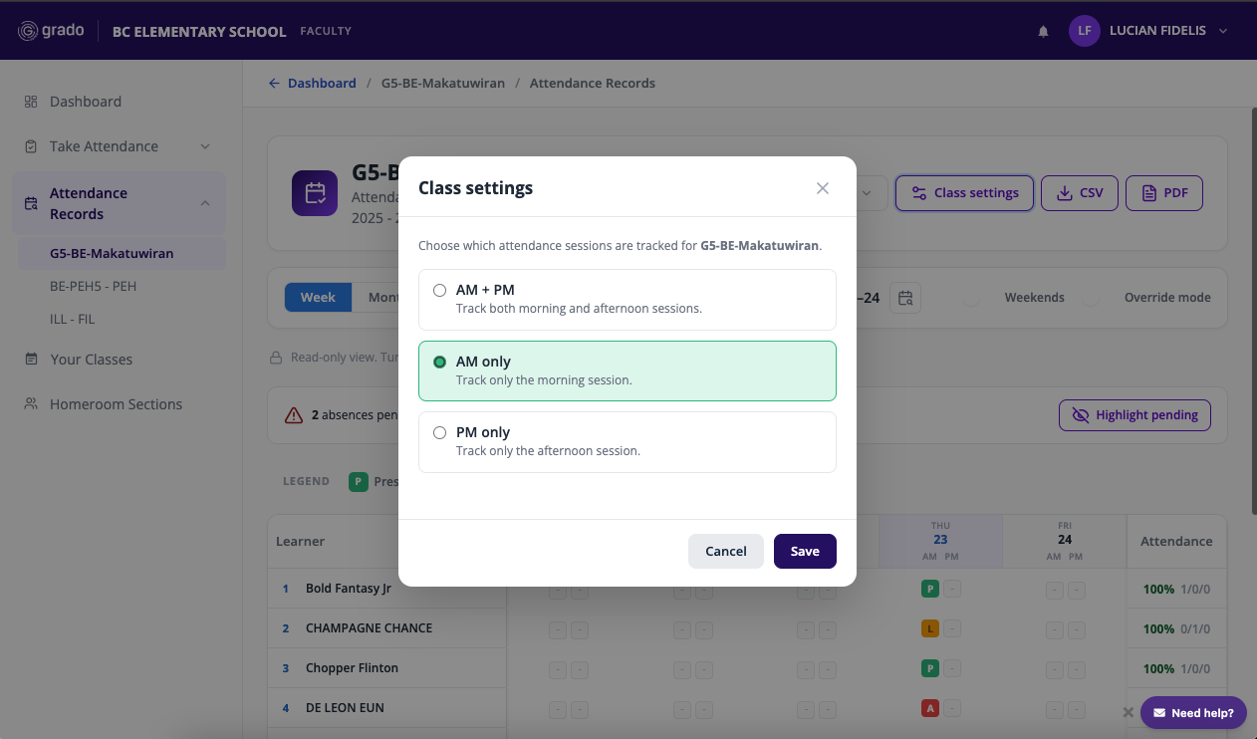
Task: Select the AM only radio option
Action: (x=627, y=370)
